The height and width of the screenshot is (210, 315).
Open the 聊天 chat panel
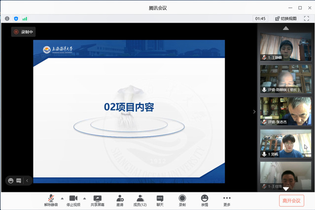click(160, 200)
